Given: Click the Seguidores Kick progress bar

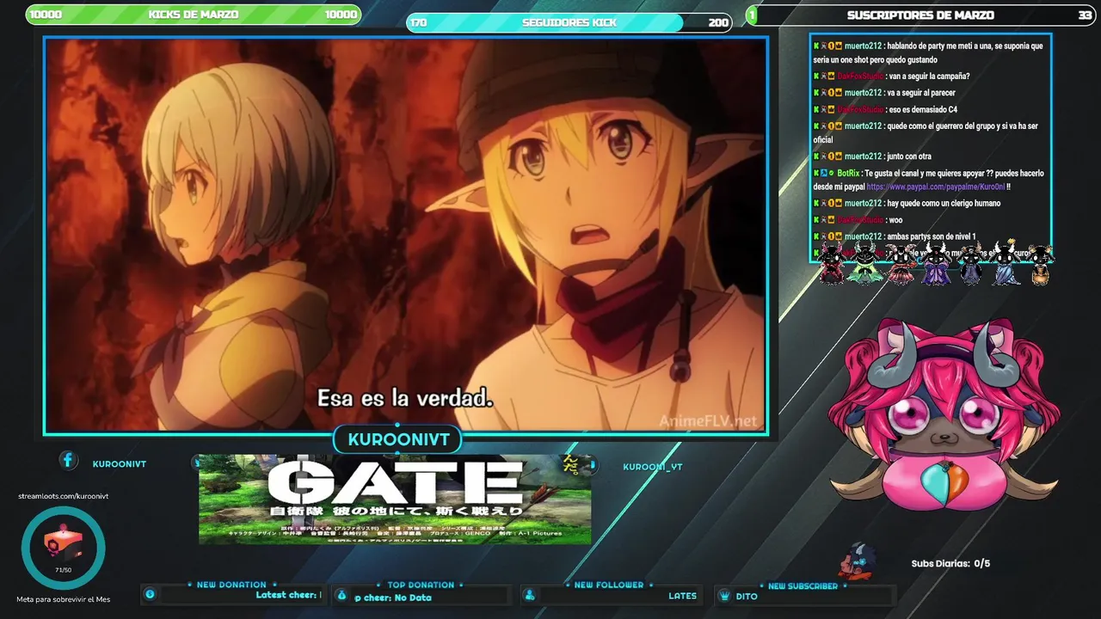Looking at the screenshot, I should click(x=569, y=22).
